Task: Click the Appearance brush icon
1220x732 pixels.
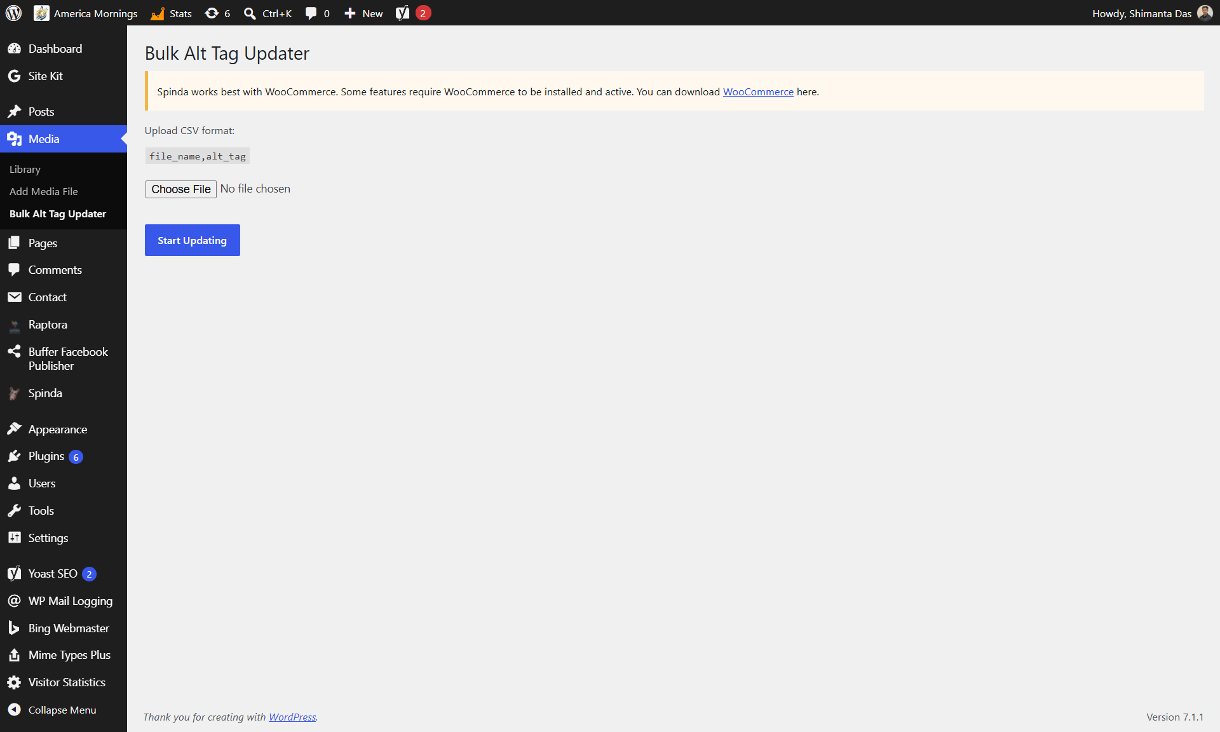Action: click(14, 429)
